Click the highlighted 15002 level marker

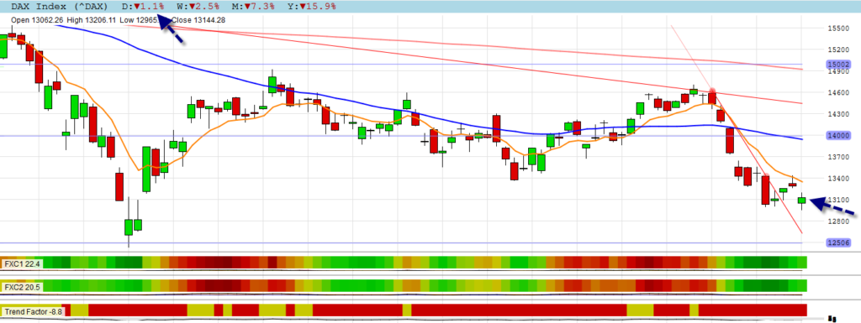(838, 64)
